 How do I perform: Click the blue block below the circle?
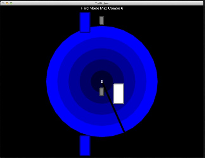pos(85,146)
